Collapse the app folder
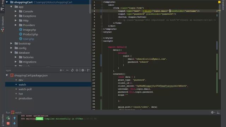Screen dimensions: 226x127 [x=11, y=7]
